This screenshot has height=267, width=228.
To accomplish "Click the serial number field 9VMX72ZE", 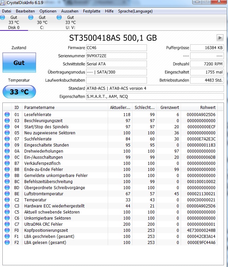I will pyautogui.click(x=117, y=56).
